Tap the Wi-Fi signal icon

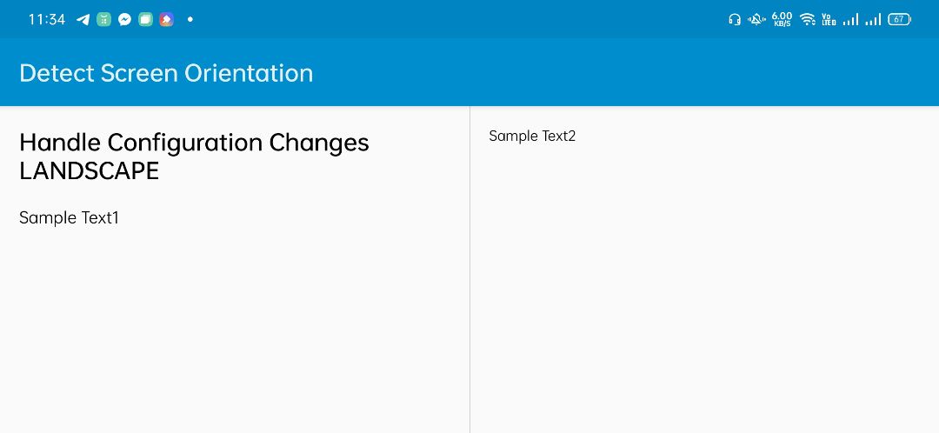pyautogui.click(x=808, y=19)
